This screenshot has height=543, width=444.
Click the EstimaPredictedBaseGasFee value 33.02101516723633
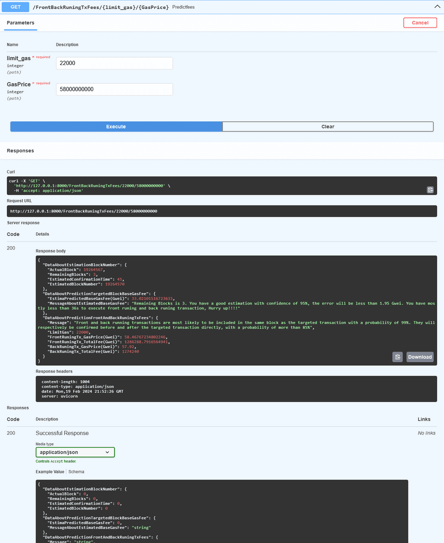[x=152, y=299]
